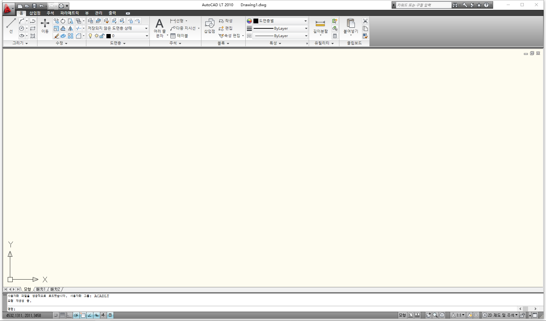Switch to the 파라메트릭 ribbon tab
Image resolution: width=546 pixels, height=321 pixels.
pos(70,13)
